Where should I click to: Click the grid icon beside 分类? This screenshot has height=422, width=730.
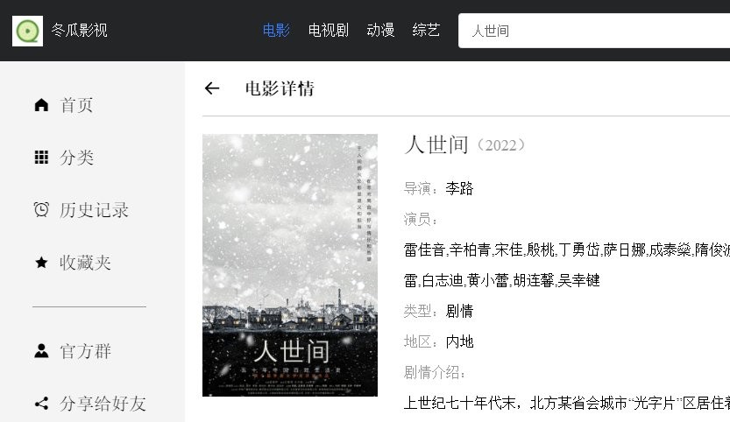[41, 158]
